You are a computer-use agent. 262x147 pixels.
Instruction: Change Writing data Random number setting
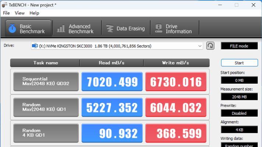coord(239,145)
